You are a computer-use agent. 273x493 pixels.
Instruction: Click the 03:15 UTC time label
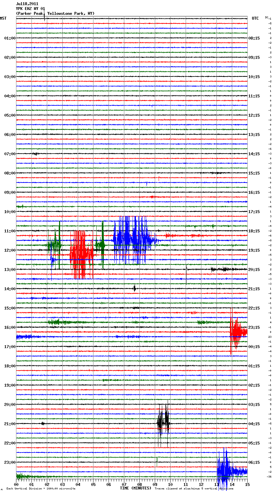point(254,405)
